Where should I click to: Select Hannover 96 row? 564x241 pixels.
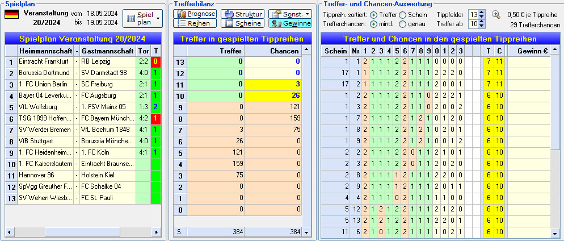83,175
